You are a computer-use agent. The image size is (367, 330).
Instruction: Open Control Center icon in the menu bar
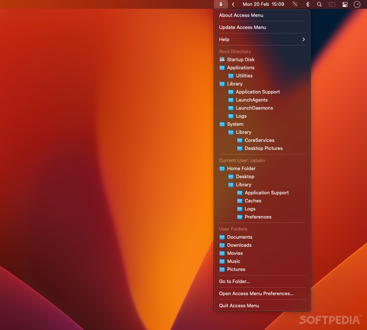click(x=345, y=4)
